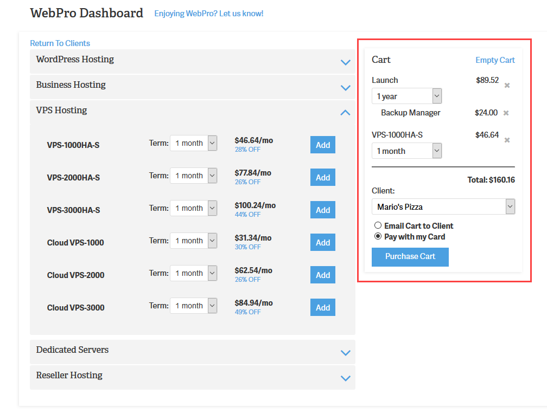This screenshot has width=547, height=420.
Task: Add Cloud VPS-3000 to the cart
Action: tap(322, 307)
